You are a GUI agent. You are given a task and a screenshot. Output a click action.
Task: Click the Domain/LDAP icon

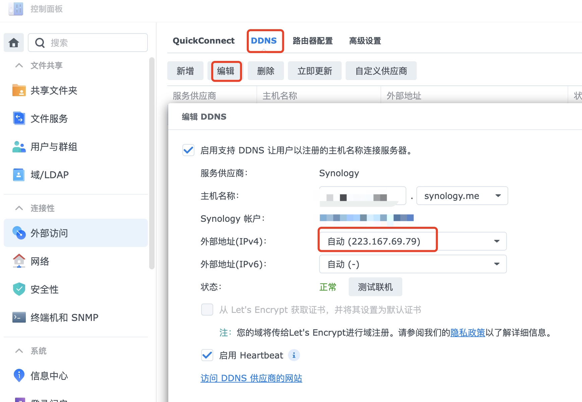(x=19, y=175)
